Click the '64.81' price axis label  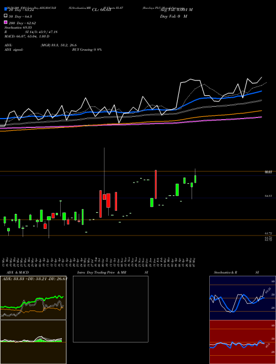tap(268, 196)
